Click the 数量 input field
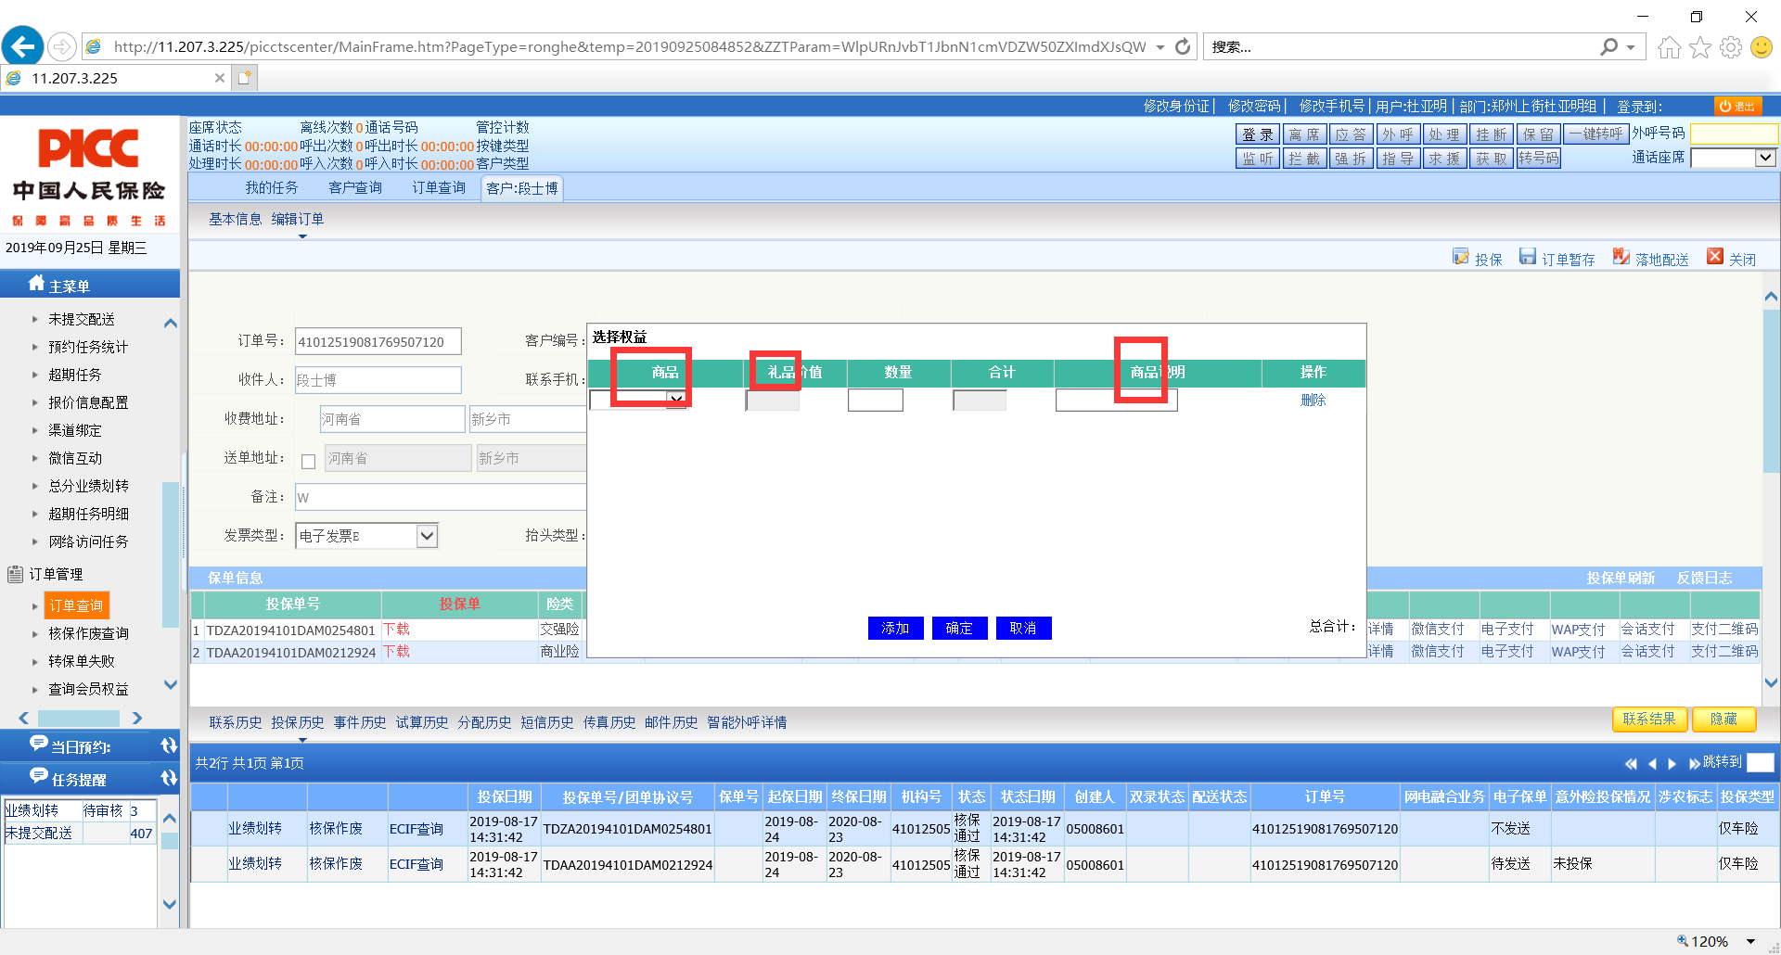Image resolution: width=1781 pixels, height=955 pixels. coord(875,401)
